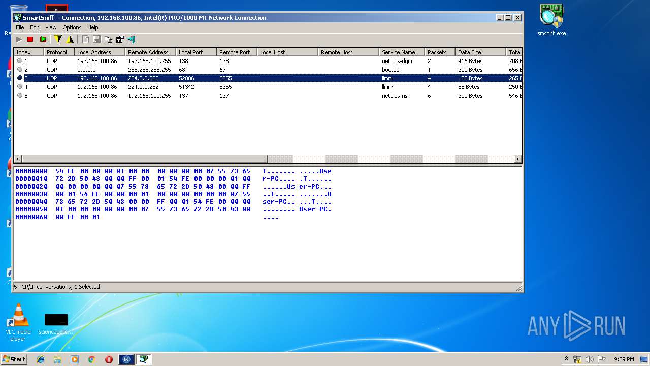Screen dimensions: 650x366
Task: Open Opera browser from the taskbar
Action: [x=109, y=359]
